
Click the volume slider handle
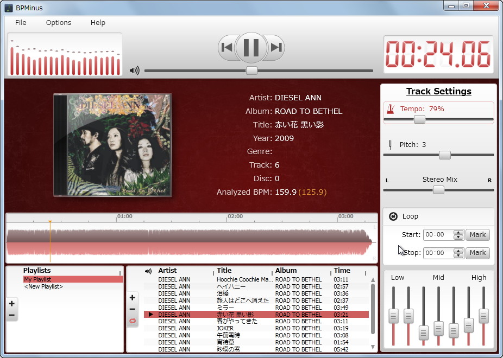coord(252,71)
